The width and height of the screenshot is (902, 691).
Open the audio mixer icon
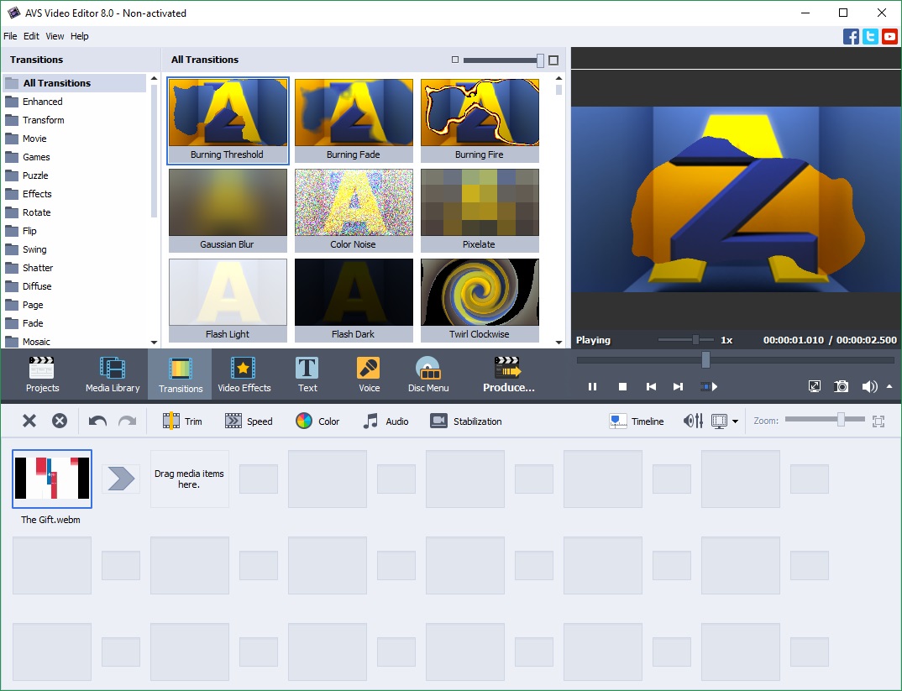click(x=693, y=421)
